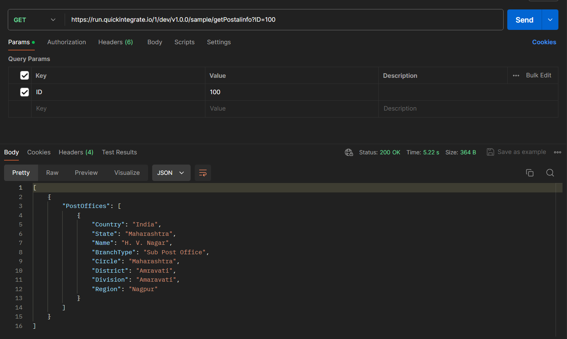Image resolution: width=567 pixels, height=339 pixels.
Task: Open search in response with magnifier icon
Action: tap(550, 173)
